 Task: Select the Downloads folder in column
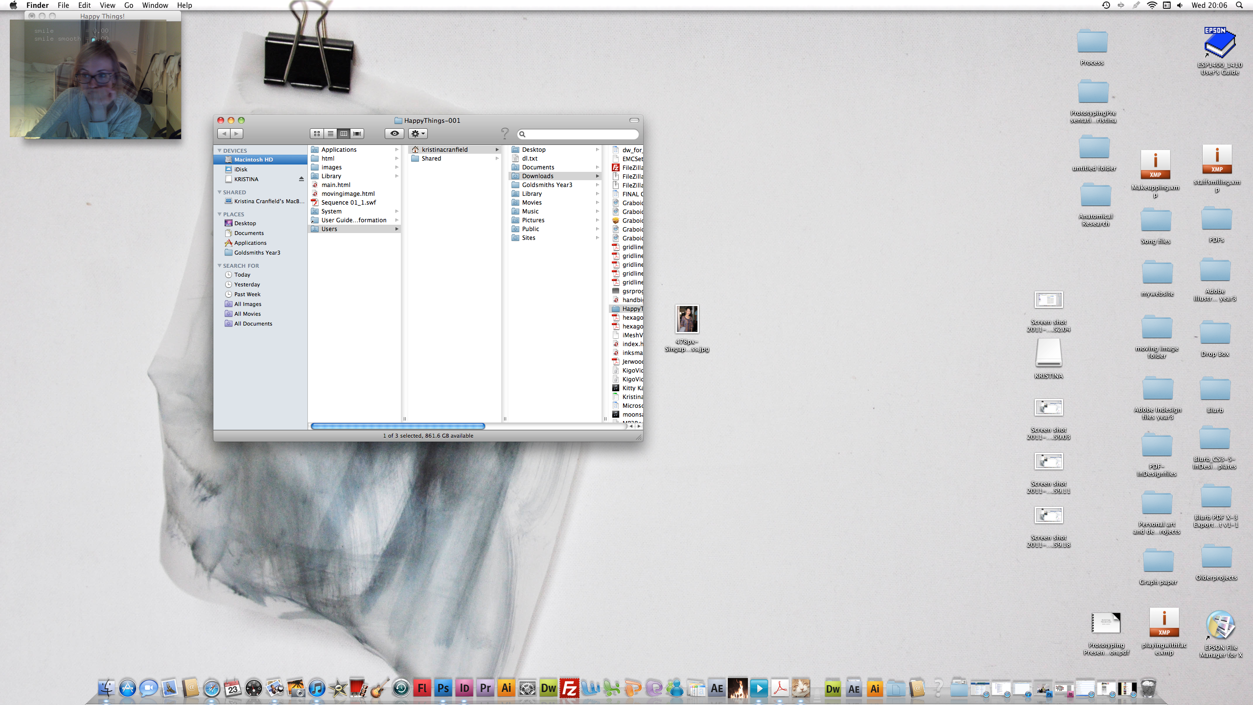pos(537,176)
